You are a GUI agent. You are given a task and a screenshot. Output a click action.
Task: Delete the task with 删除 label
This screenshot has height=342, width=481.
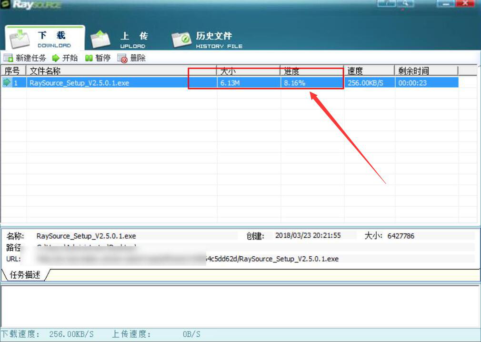[138, 58]
